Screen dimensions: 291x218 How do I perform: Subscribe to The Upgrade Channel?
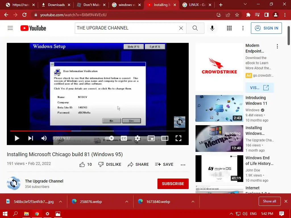click(x=173, y=184)
